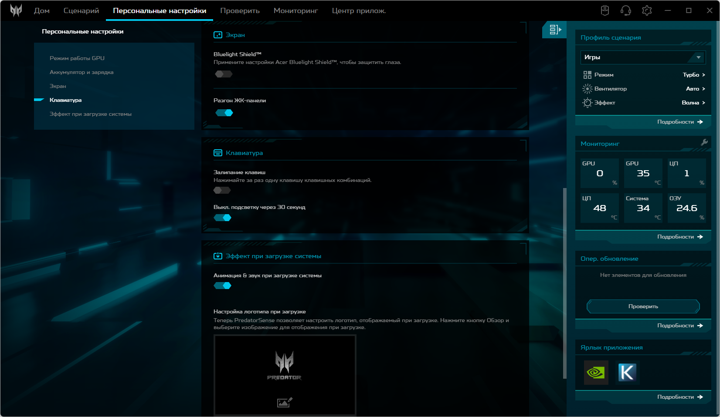This screenshot has width=720, height=417.
Task: Open Подробности under Ярлык приложения
Action: click(680, 397)
